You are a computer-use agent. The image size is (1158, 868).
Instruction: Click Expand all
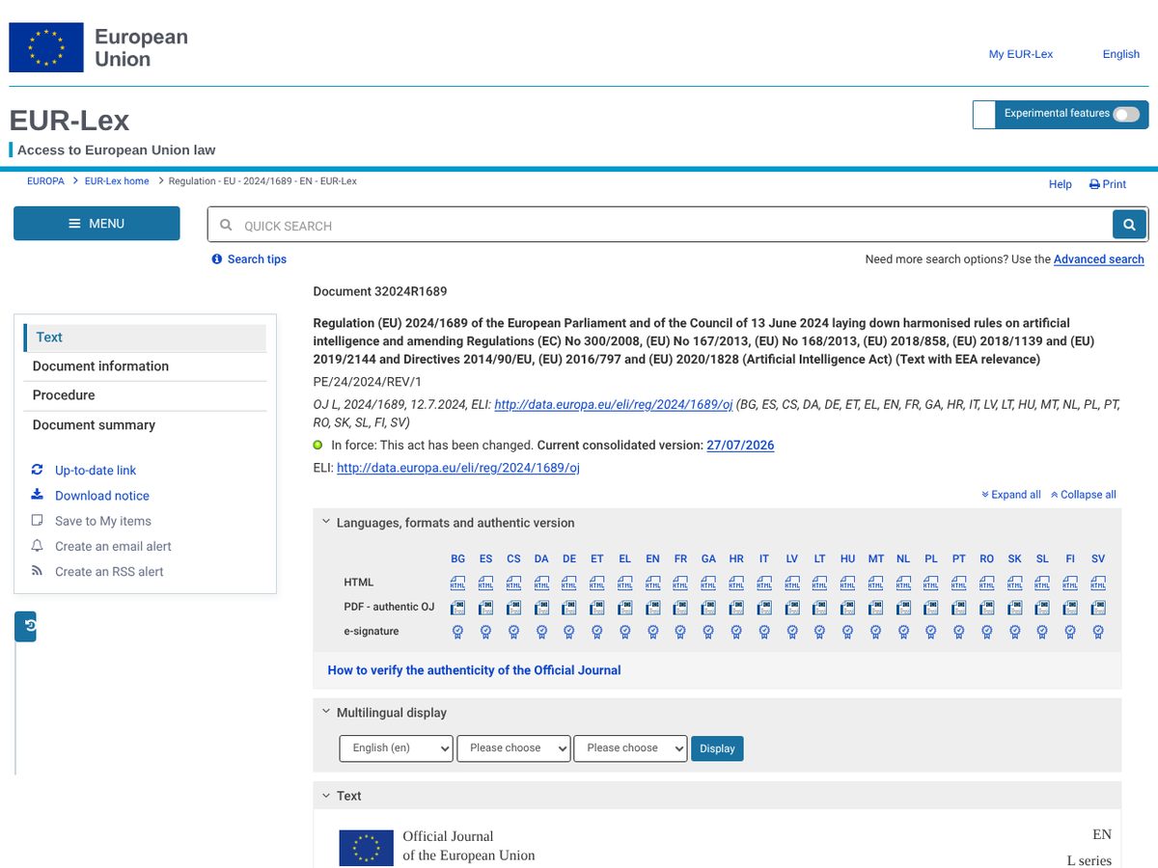tap(1011, 495)
